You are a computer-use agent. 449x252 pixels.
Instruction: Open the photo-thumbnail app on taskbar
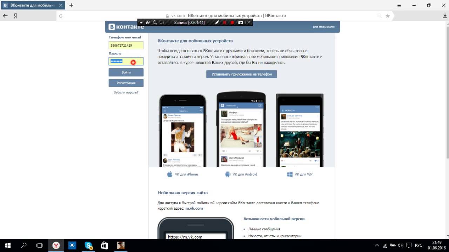(x=121, y=245)
